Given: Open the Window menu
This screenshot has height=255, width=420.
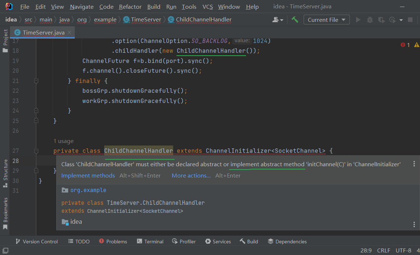Looking at the screenshot, I should tap(229, 7).
